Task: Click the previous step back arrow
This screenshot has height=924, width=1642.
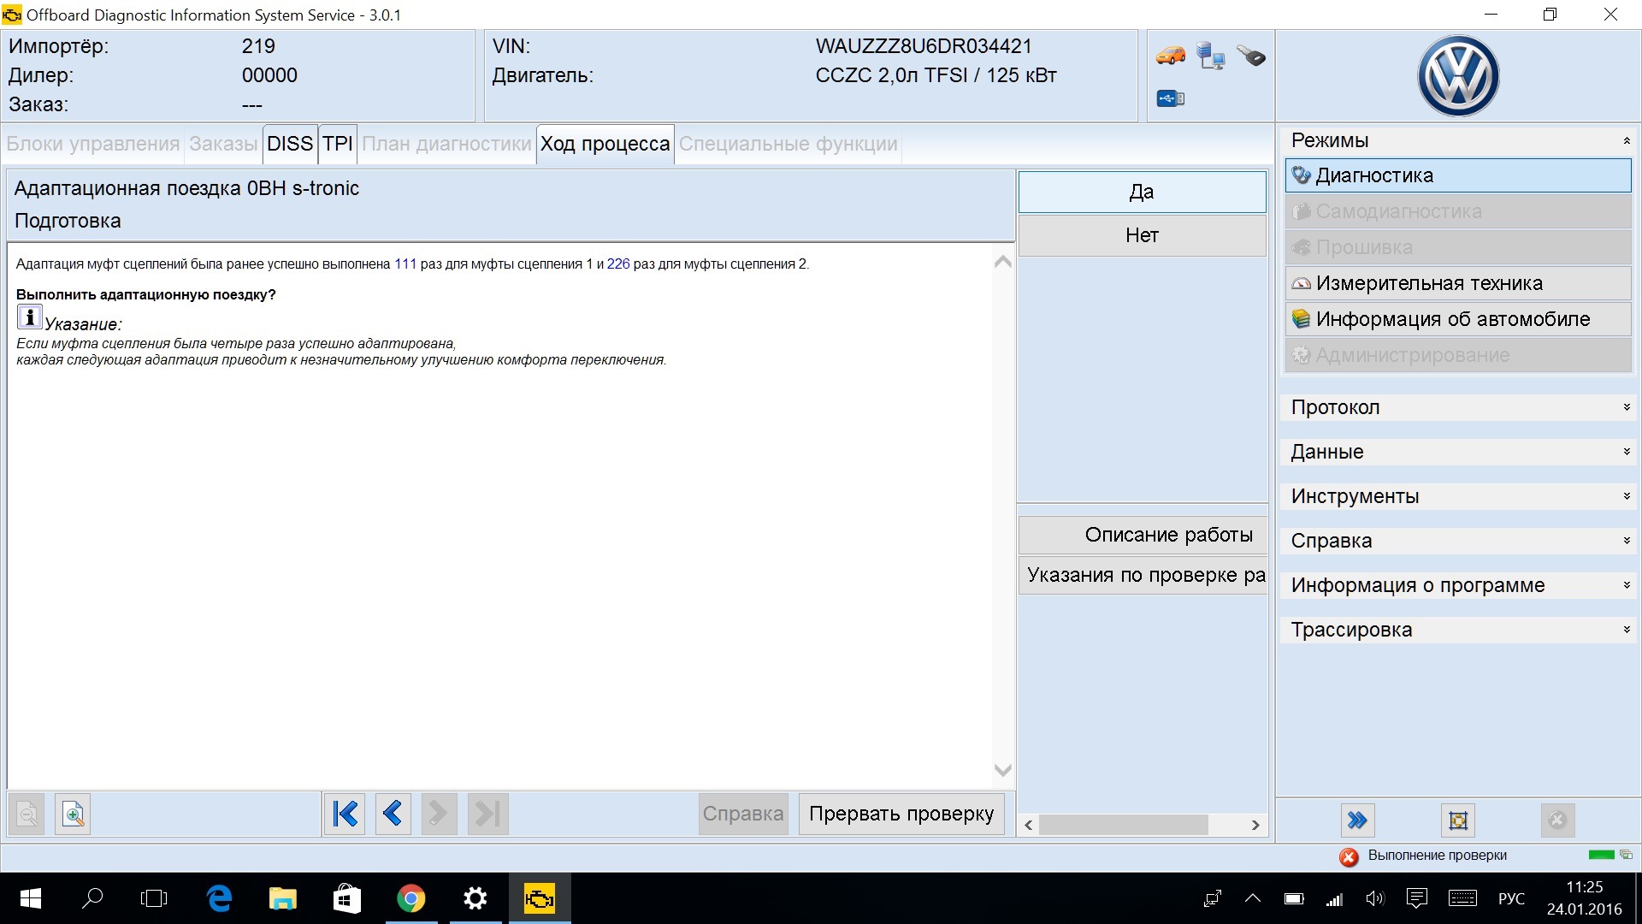Action: click(x=393, y=814)
